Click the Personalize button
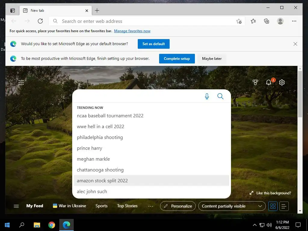Image resolution: width=308 pixels, height=231 pixels. tap(178, 206)
